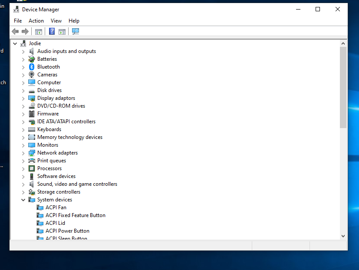Click the Cameras category icon
The width and height of the screenshot is (359, 270).
click(32, 75)
